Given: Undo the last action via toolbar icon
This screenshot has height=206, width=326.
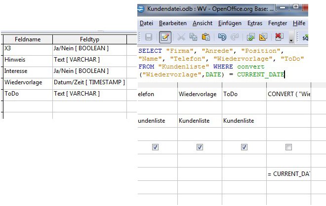Looking at the screenshot, I should [x=222, y=37].
